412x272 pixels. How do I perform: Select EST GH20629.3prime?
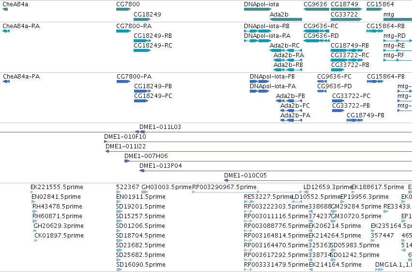click(x=59, y=226)
